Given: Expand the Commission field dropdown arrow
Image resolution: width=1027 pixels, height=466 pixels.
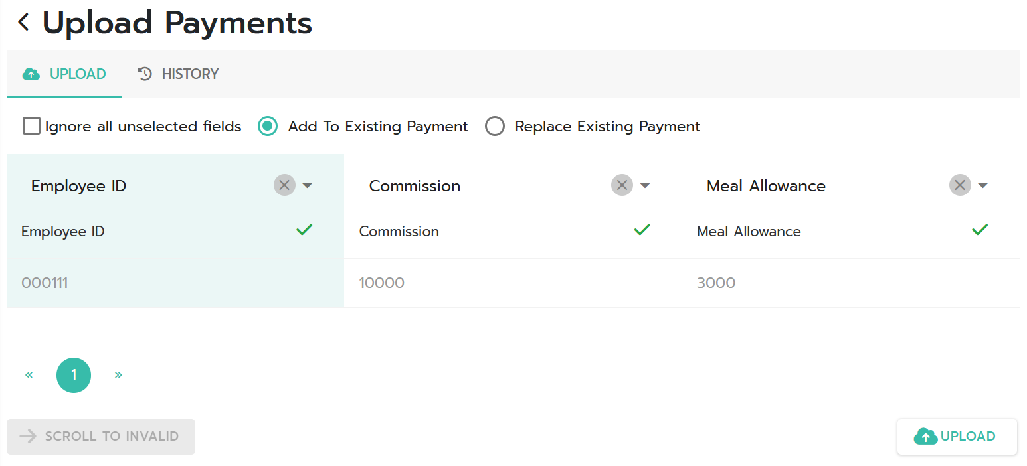Looking at the screenshot, I should tap(644, 186).
